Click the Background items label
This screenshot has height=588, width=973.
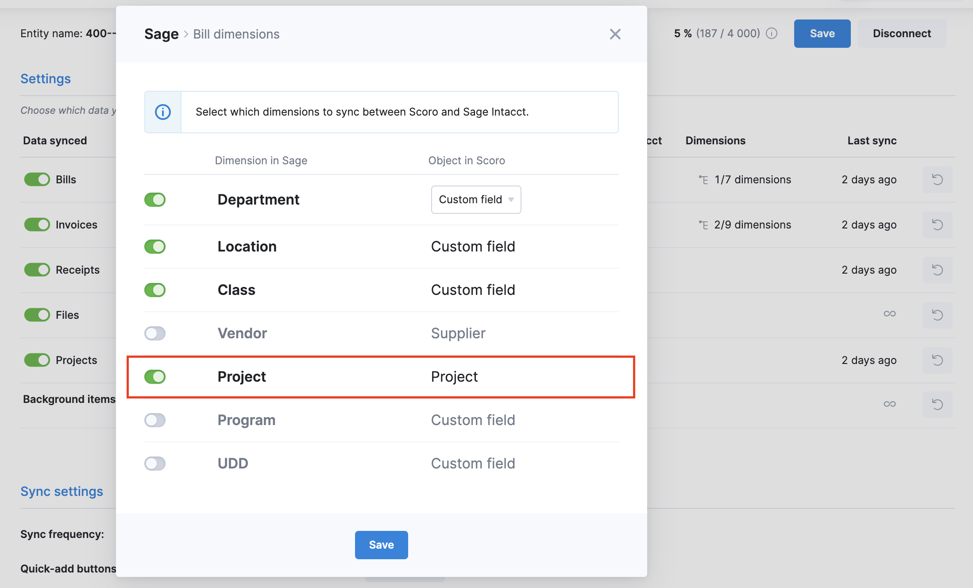(x=69, y=399)
